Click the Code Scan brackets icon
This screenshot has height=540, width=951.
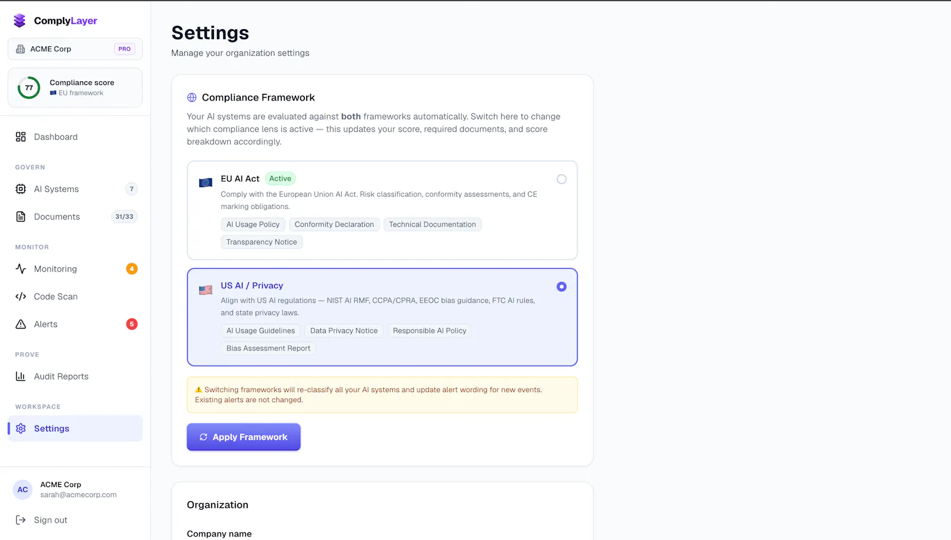[x=21, y=296]
